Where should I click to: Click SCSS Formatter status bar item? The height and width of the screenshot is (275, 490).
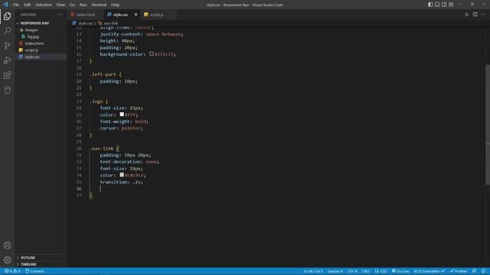click(429, 271)
